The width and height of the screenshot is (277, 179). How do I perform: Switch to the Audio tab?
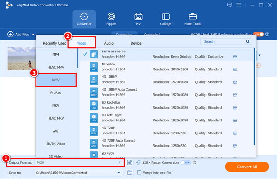point(109,43)
